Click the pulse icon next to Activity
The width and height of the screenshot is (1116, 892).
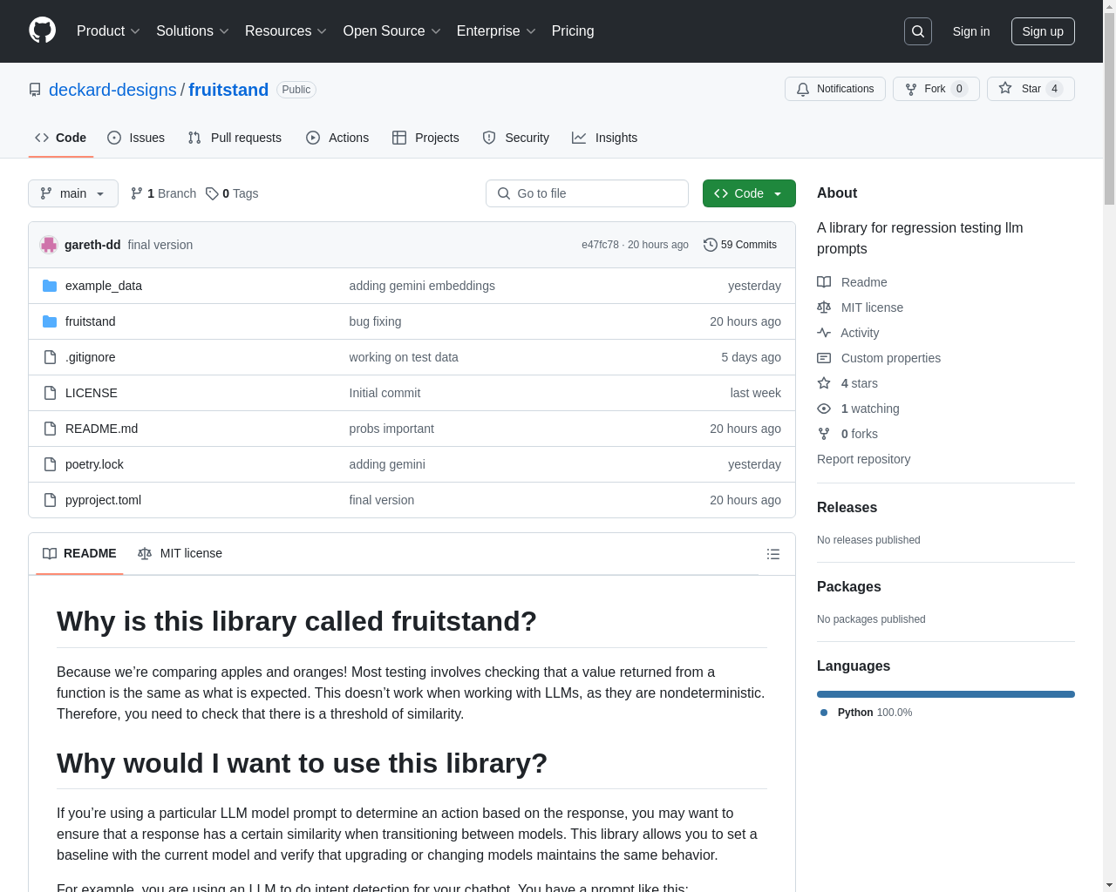(x=824, y=333)
